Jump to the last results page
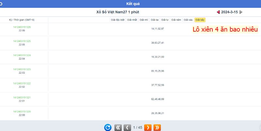This screenshot has width=261, height=131. point(157,127)
